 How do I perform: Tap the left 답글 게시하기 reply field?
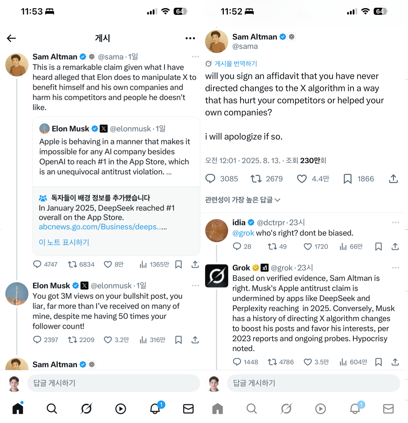pos(113,383)
